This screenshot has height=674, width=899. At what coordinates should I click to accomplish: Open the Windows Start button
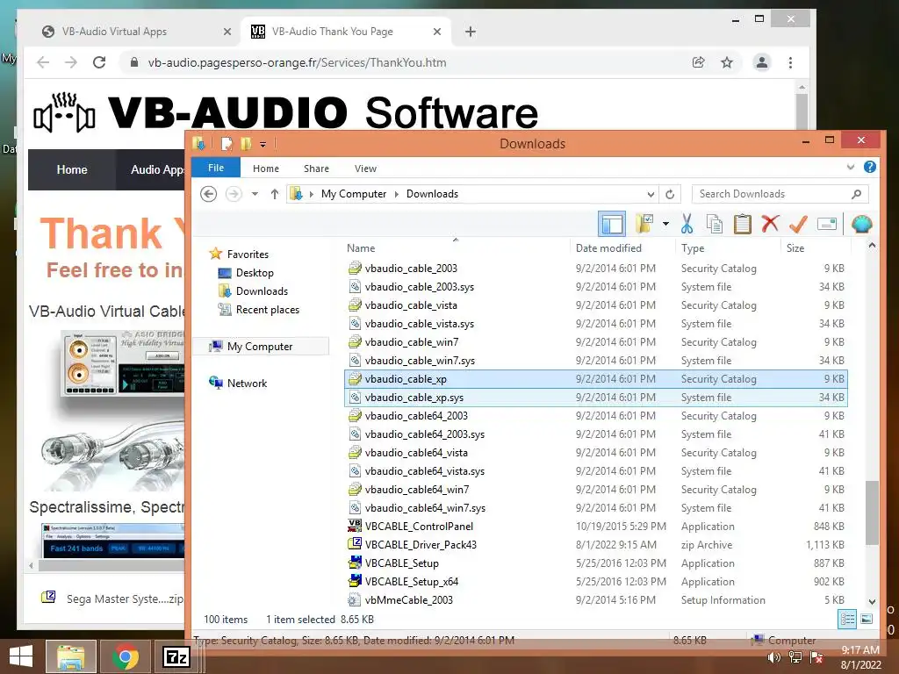tap(21, 656)
